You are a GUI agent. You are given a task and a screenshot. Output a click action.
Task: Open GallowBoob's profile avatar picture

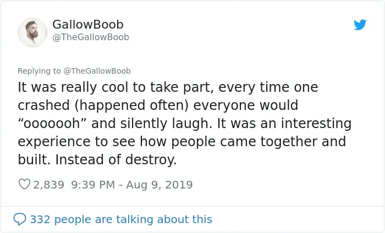tap(32, 32)
